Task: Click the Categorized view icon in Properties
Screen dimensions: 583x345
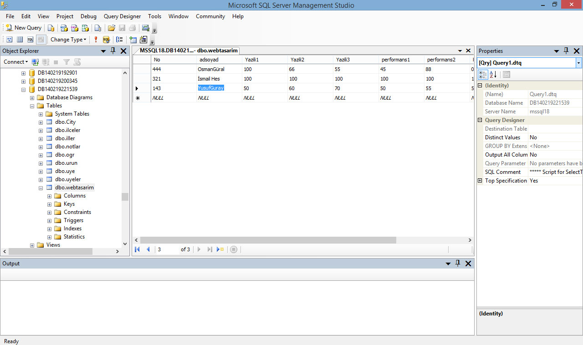Action: pos(483,75)
